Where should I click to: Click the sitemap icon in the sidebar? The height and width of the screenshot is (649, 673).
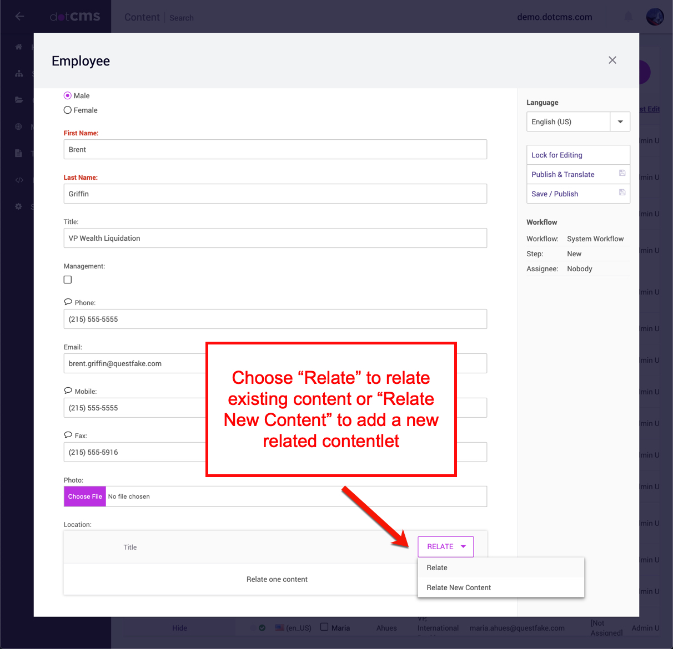click(x=19, y=73)
